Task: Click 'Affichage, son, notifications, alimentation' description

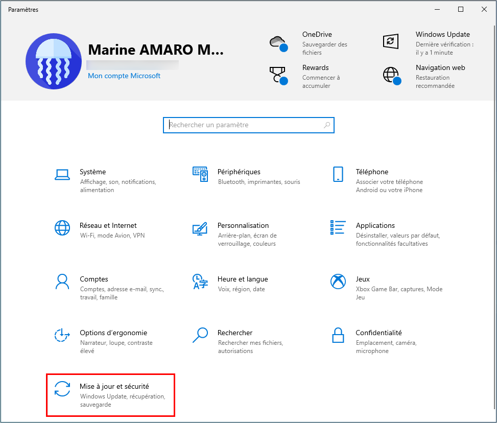Action: (x=118, y=186)
